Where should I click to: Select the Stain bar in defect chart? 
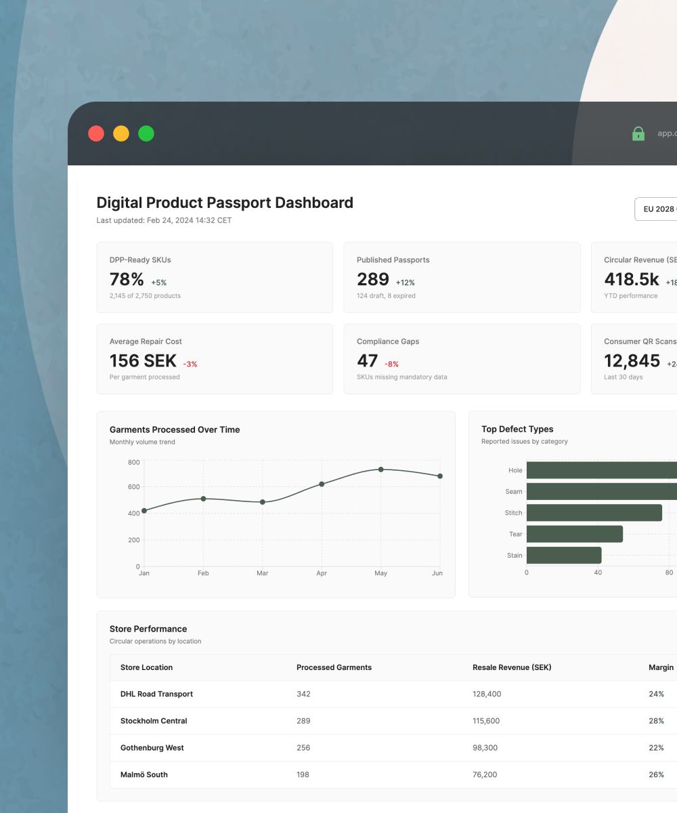(564, 556)
